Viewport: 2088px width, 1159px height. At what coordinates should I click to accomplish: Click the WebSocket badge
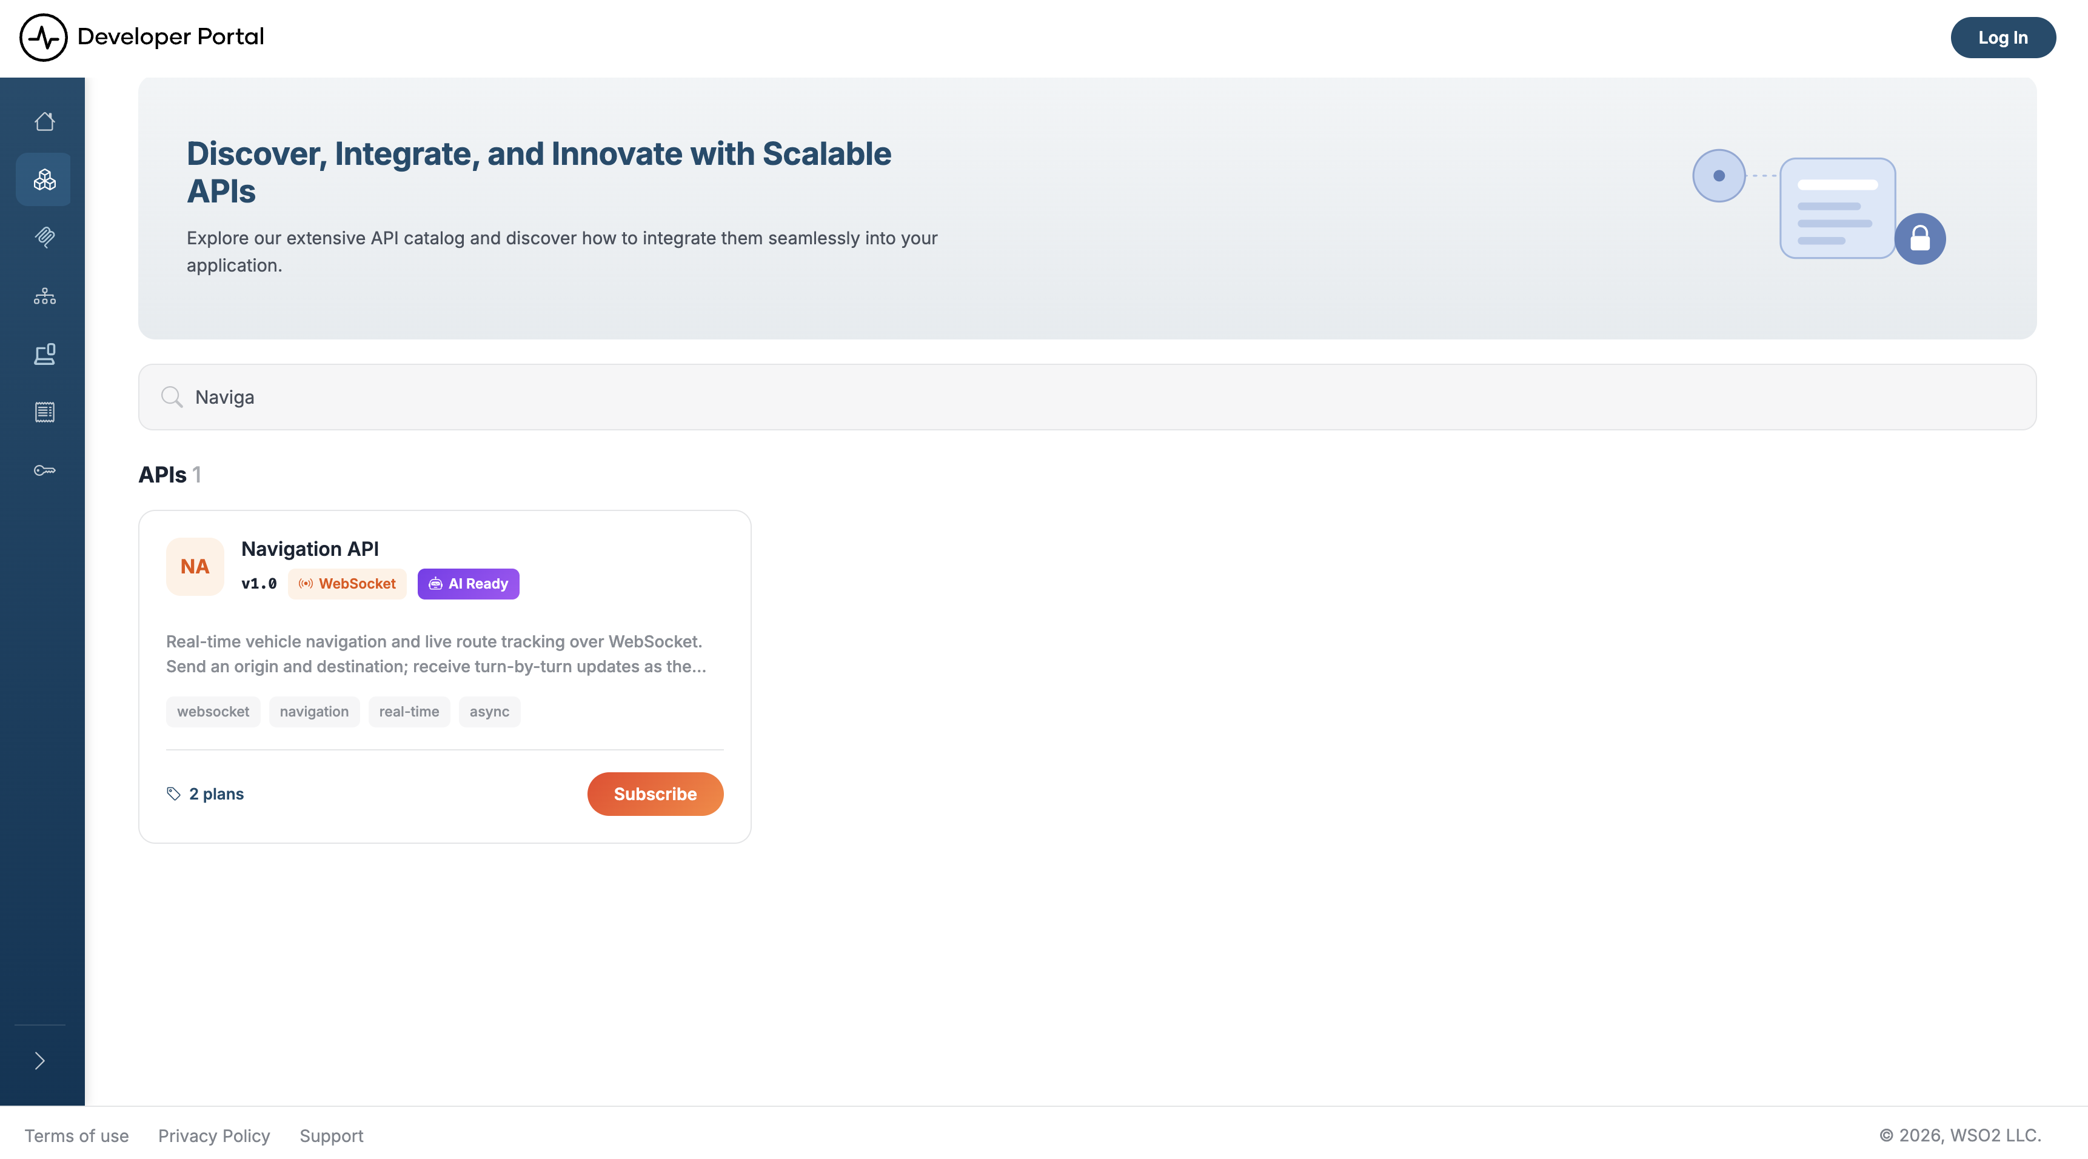(x=347, y=584)
